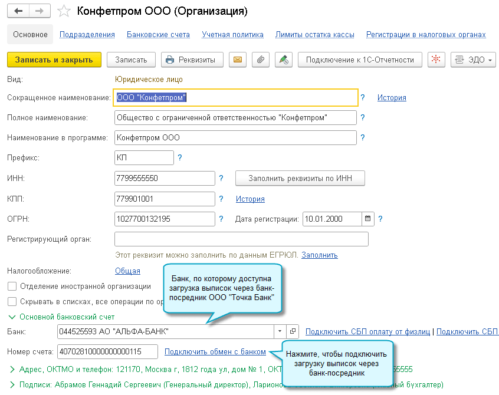Screen dimensions: 499x395
Task: Switch to Учетная политика tab
Action: pos(232,35)
